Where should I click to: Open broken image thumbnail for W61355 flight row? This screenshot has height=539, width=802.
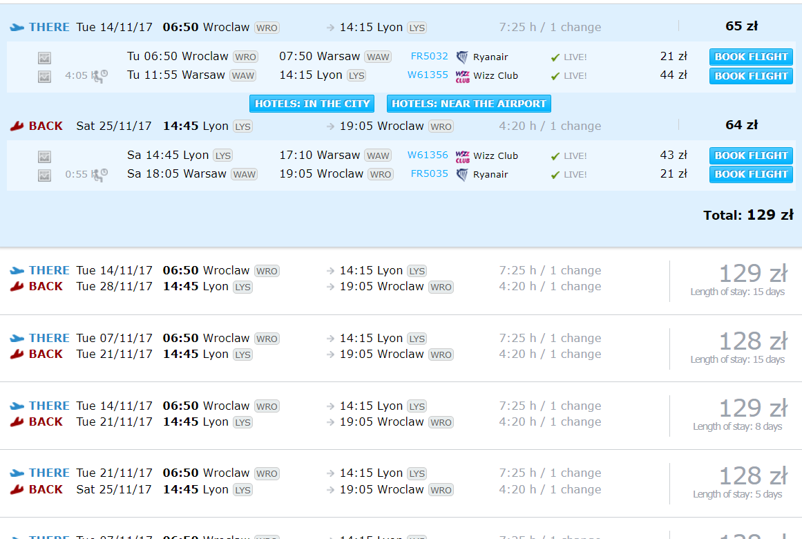[44, 77]
